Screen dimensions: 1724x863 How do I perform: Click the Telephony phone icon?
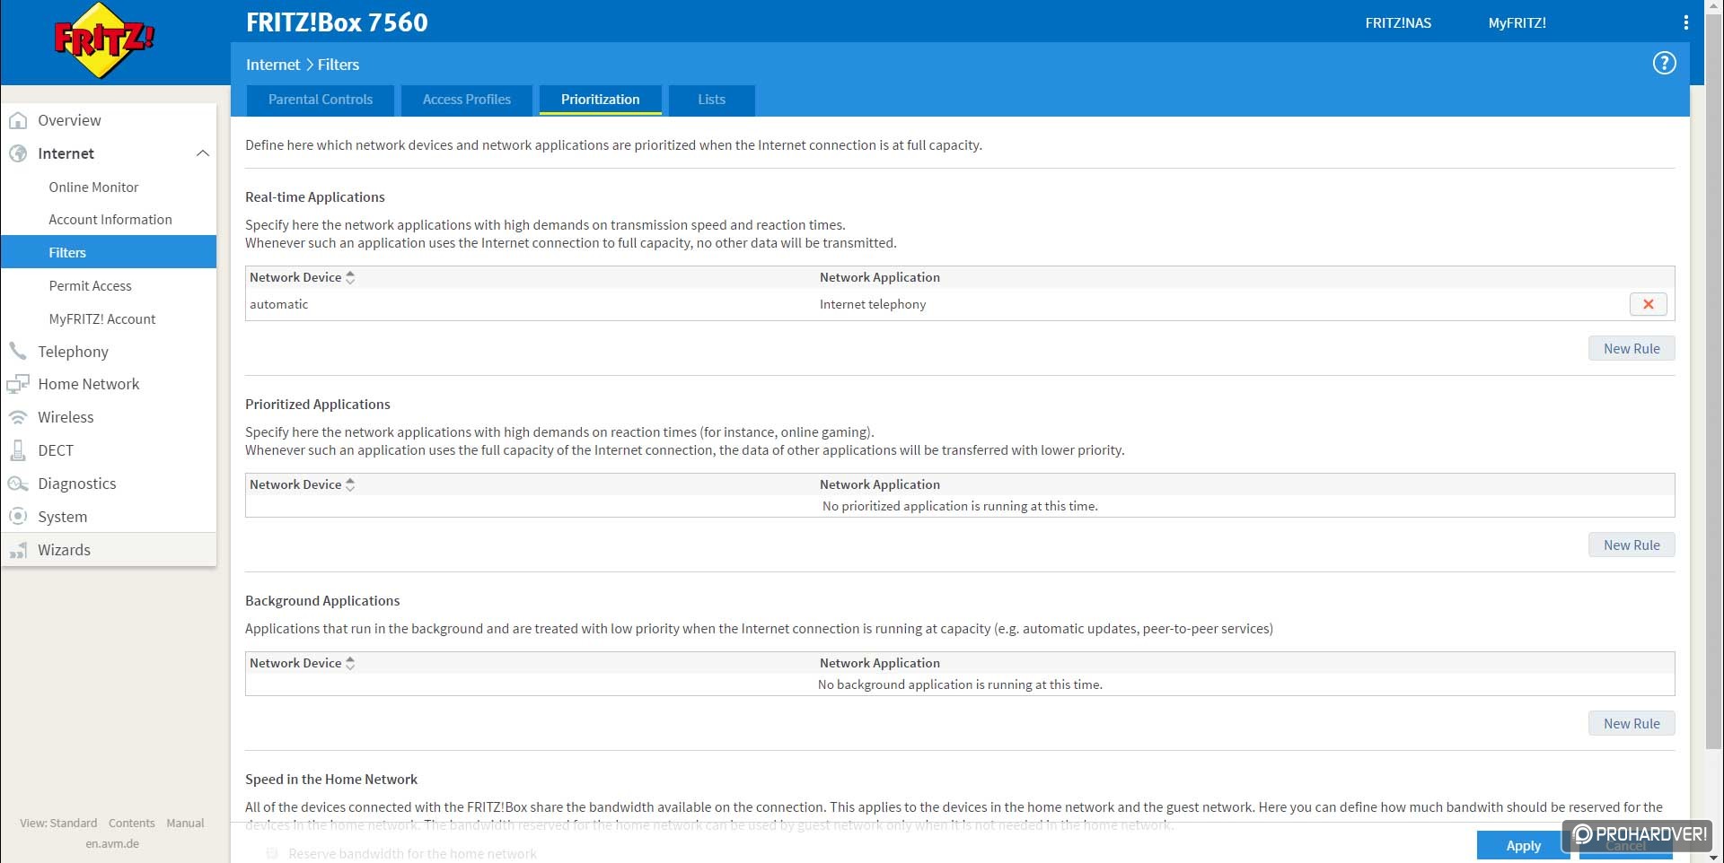(x=18, y=351)
